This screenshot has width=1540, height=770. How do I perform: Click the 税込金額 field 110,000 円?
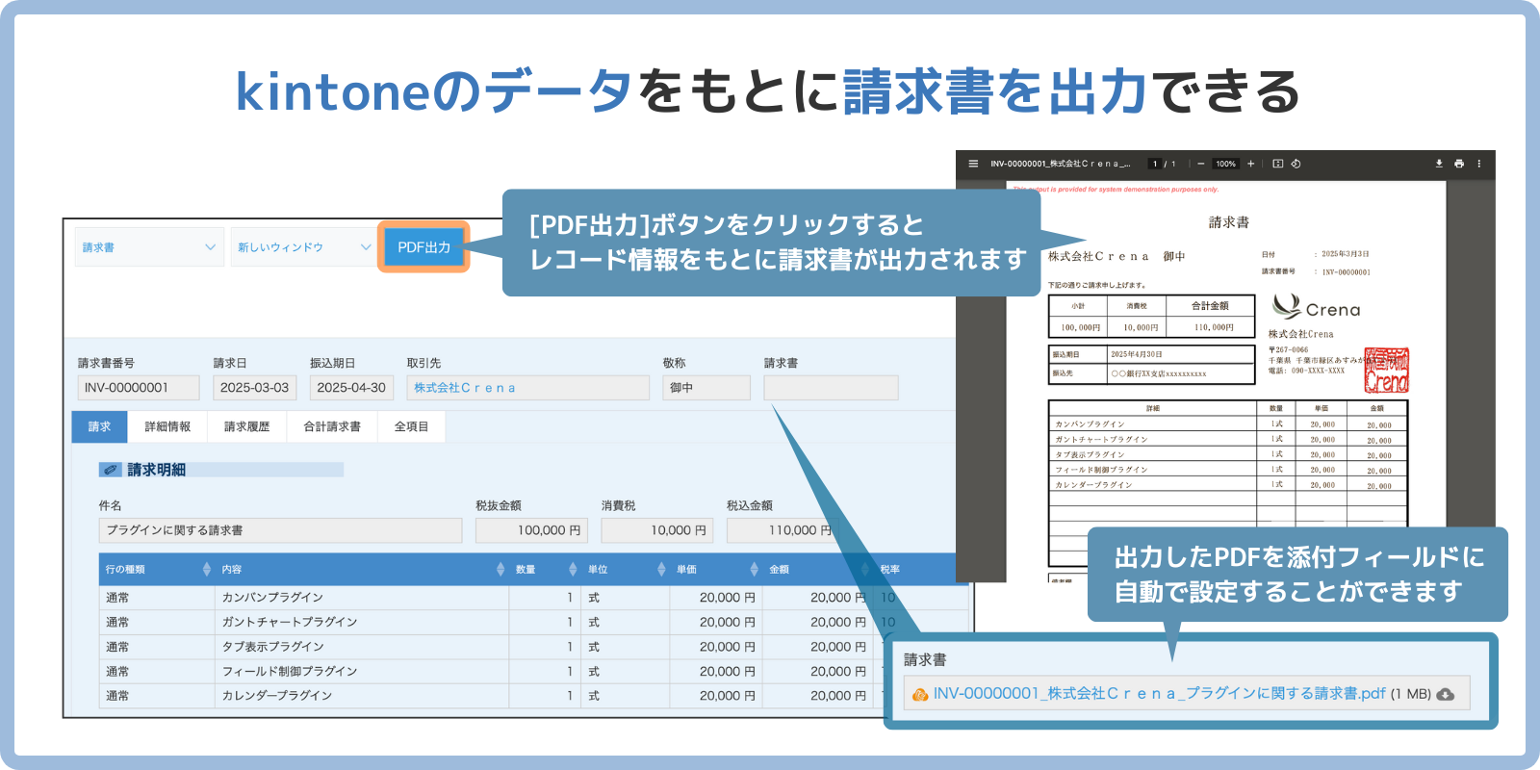pyautogui.click(x=782, y=530)
